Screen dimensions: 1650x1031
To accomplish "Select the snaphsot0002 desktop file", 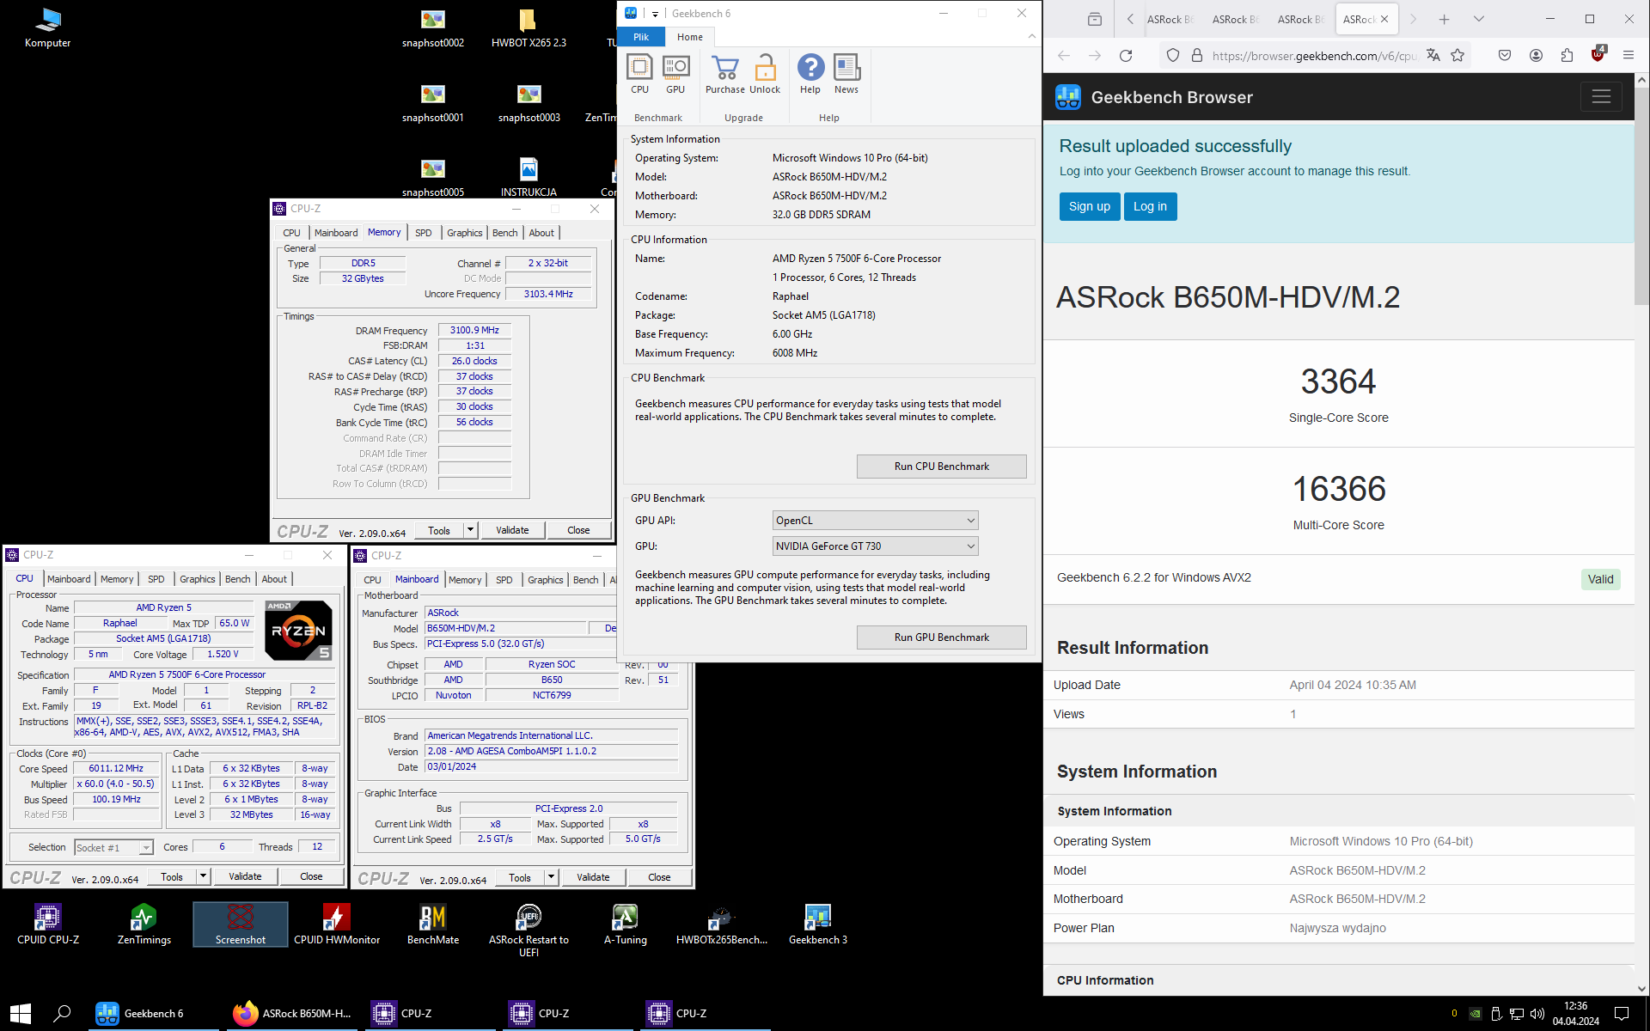I will (433, 27).
